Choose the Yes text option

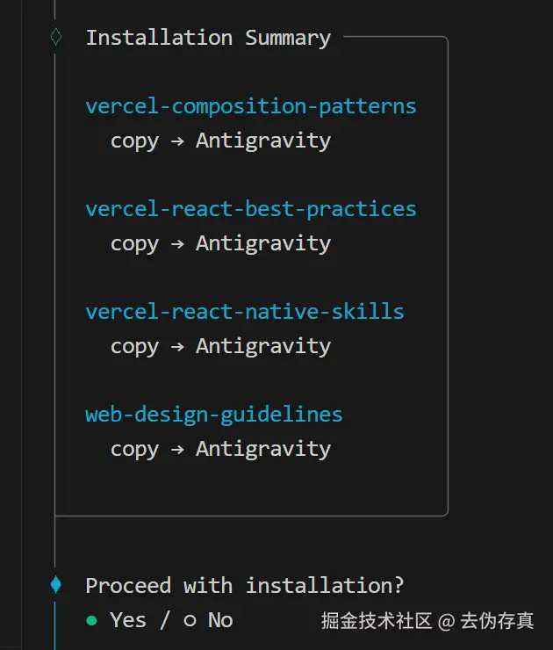click(128, 620)
